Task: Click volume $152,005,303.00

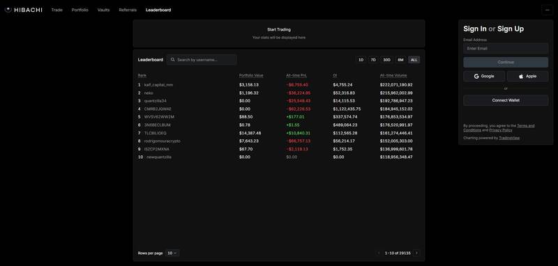Action: point(396,141)
